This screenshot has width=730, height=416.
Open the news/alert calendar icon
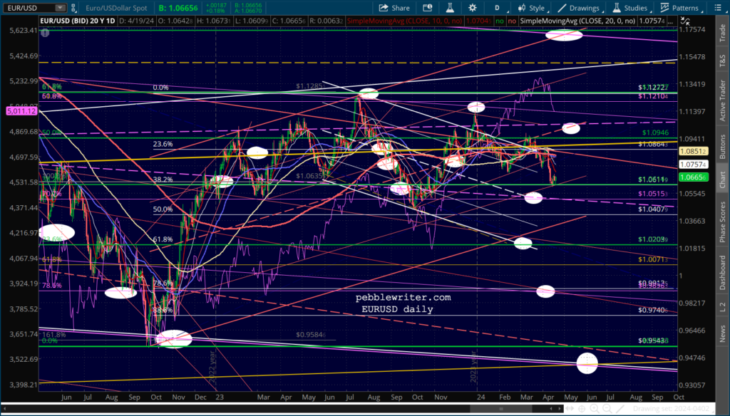(427, 8)
